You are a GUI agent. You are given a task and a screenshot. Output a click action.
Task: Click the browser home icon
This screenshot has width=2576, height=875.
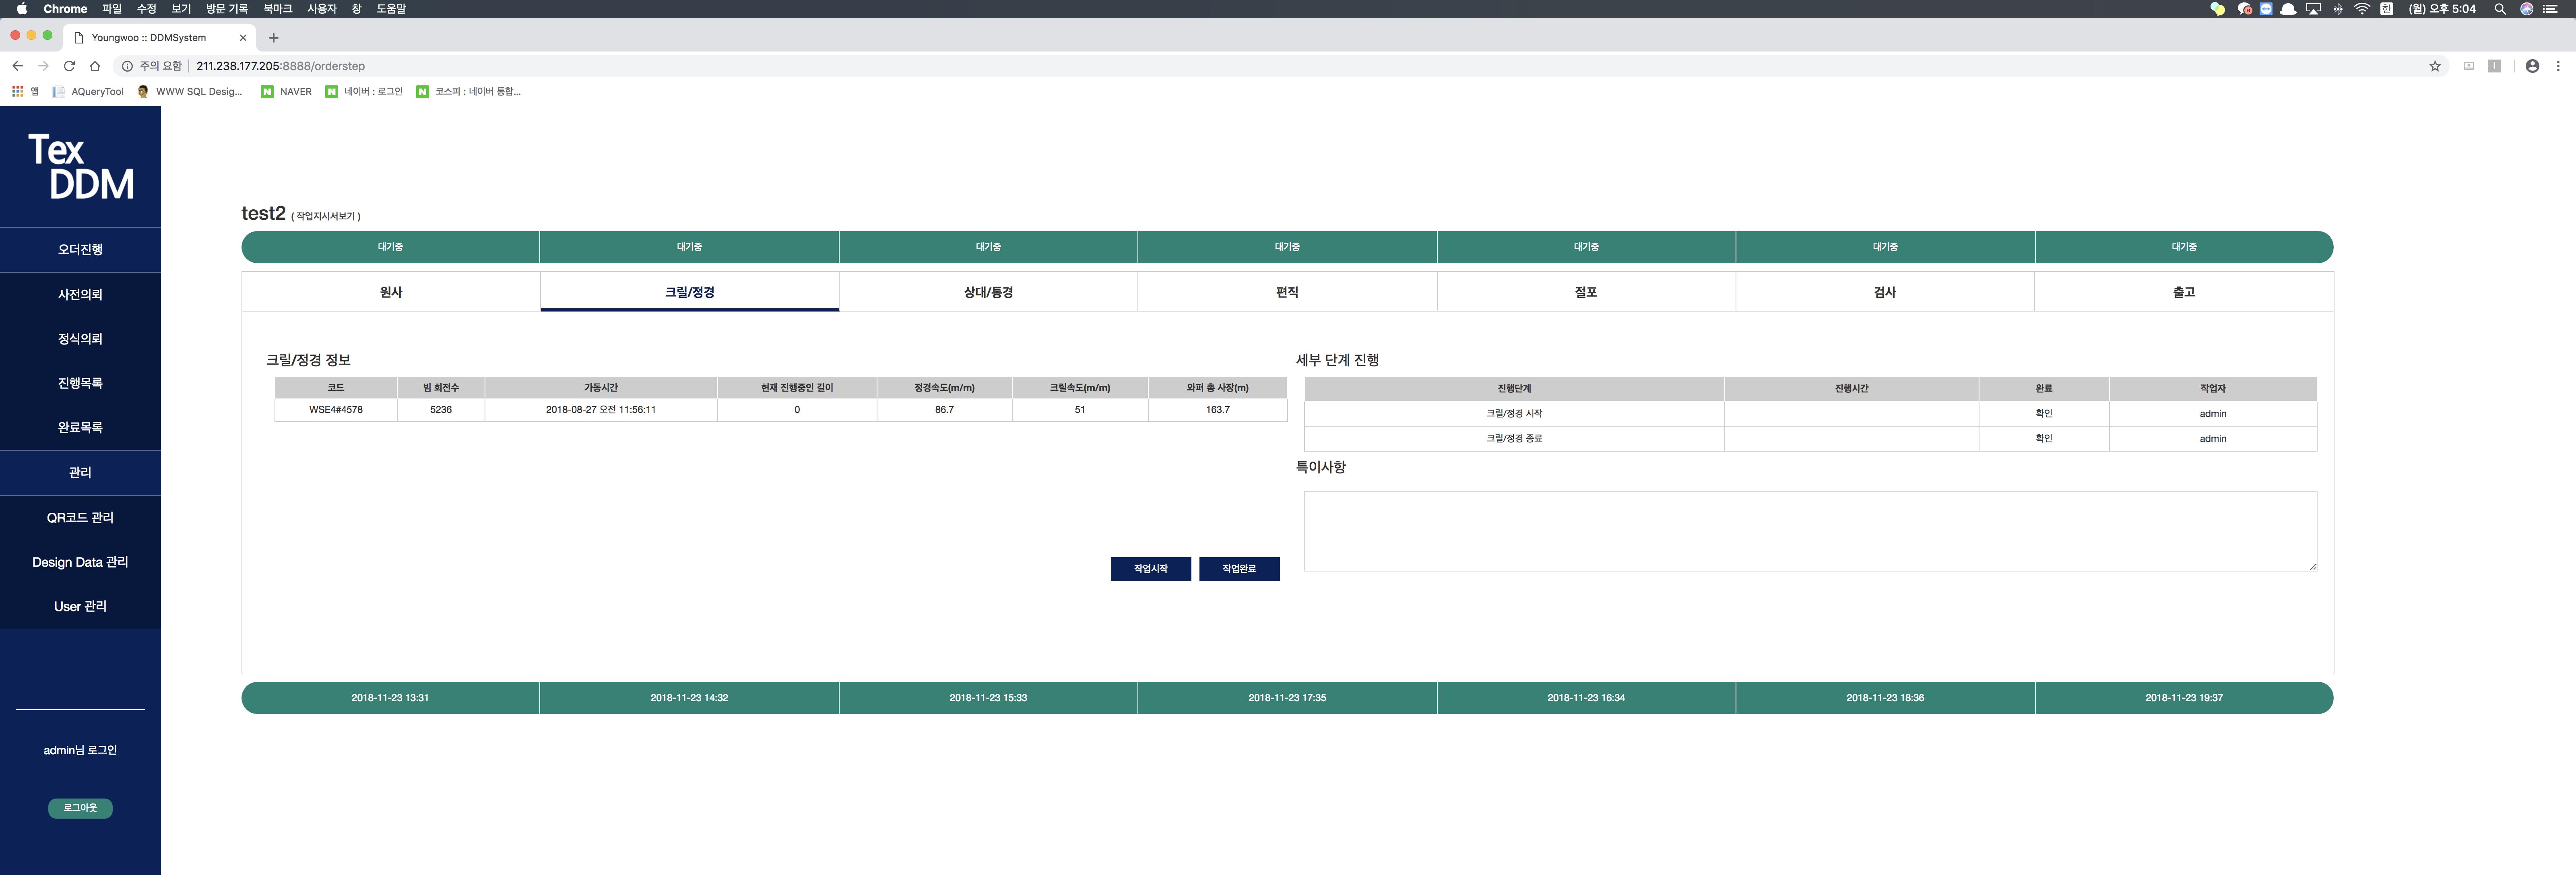point(95,66)
